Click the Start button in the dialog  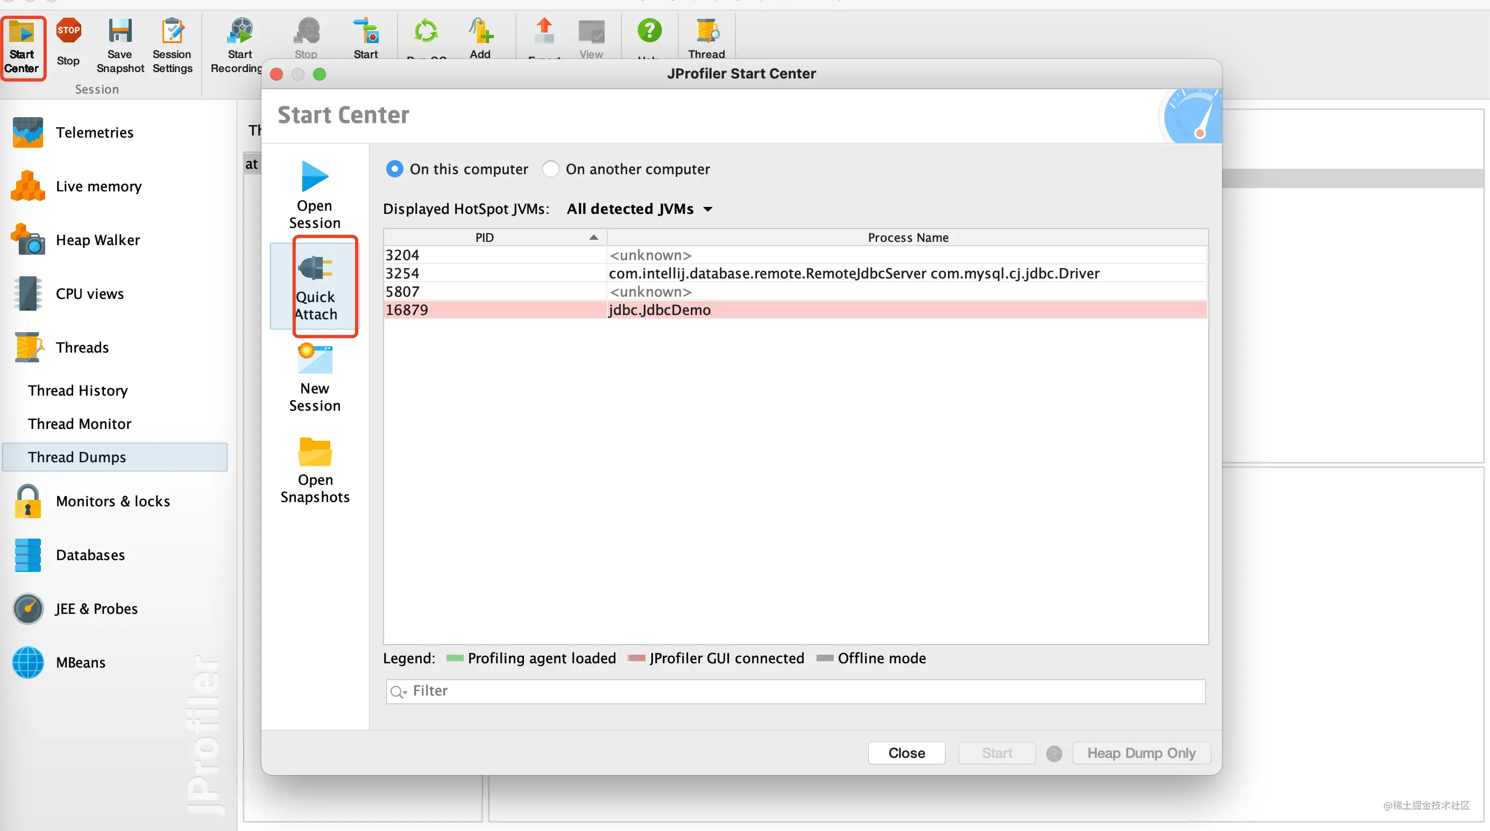point(997,753)
